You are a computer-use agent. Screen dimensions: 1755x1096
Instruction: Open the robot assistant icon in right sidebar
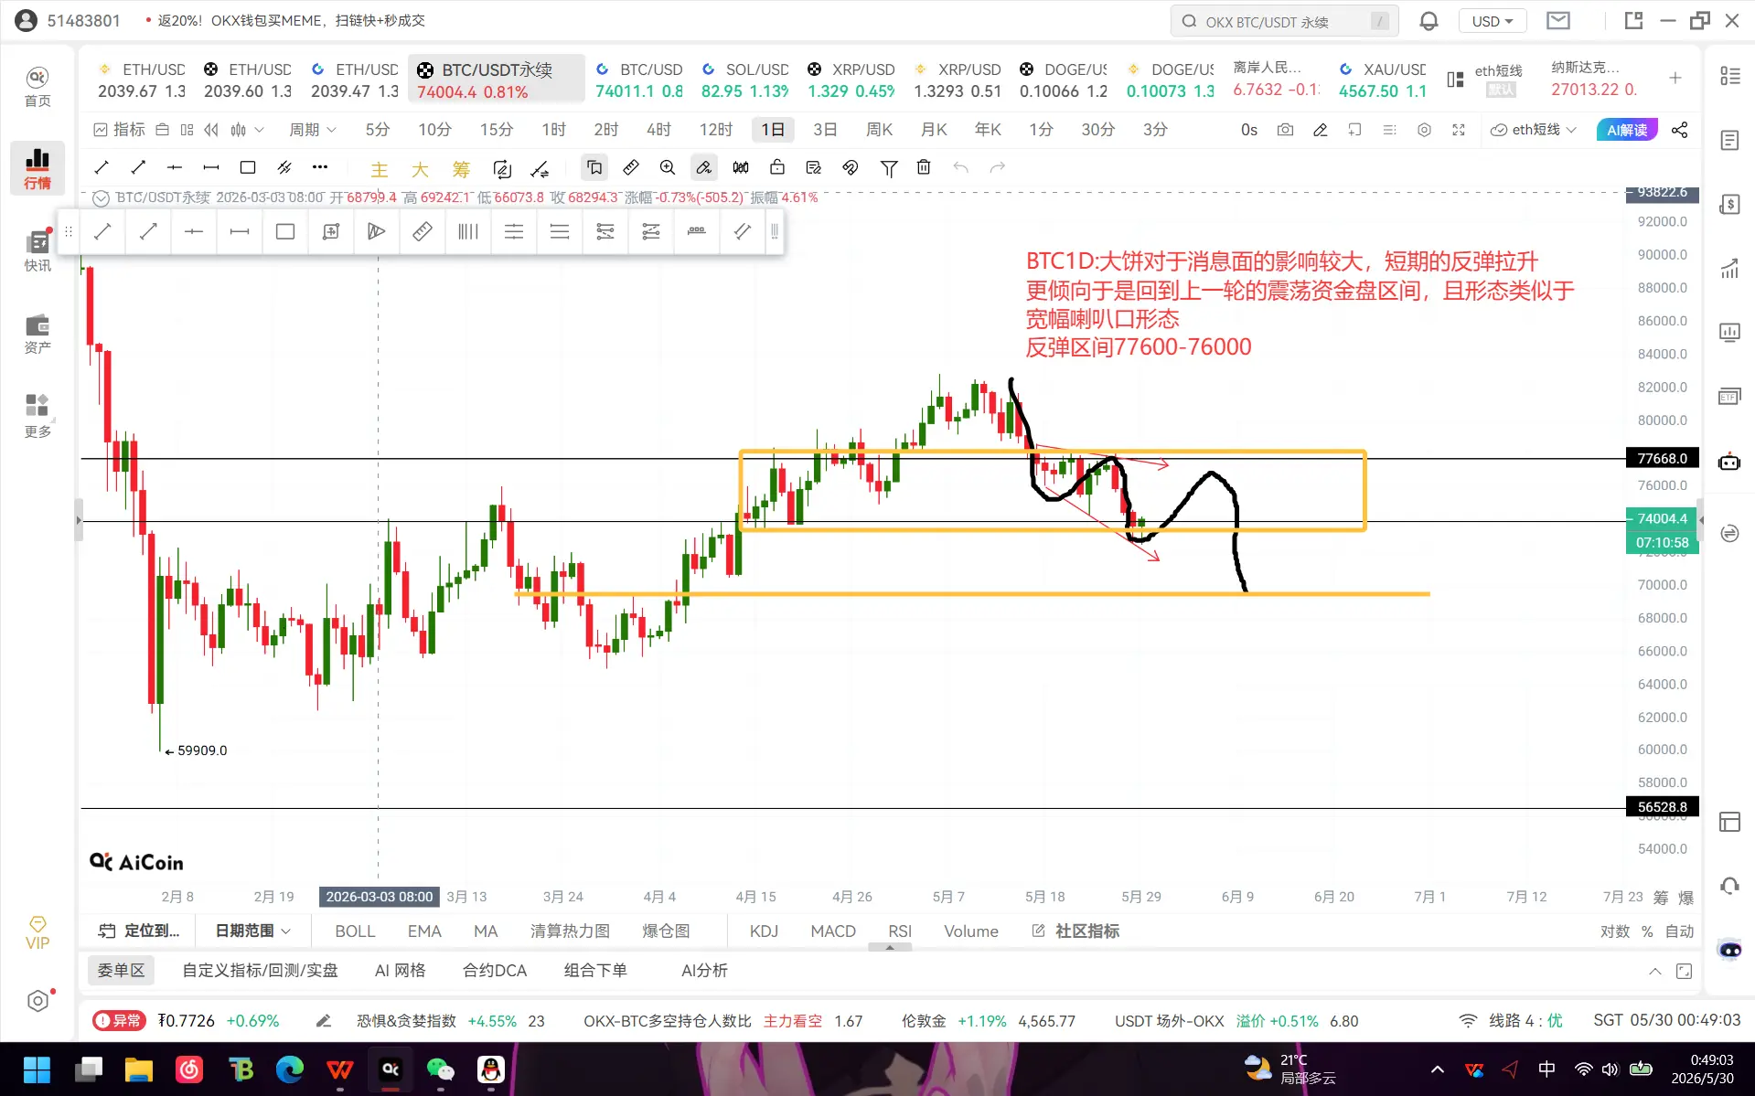tap(1729, 462)
